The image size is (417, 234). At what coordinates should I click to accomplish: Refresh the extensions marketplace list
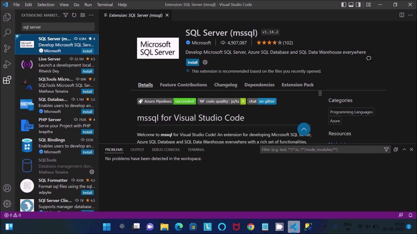(x=74, y=15)
